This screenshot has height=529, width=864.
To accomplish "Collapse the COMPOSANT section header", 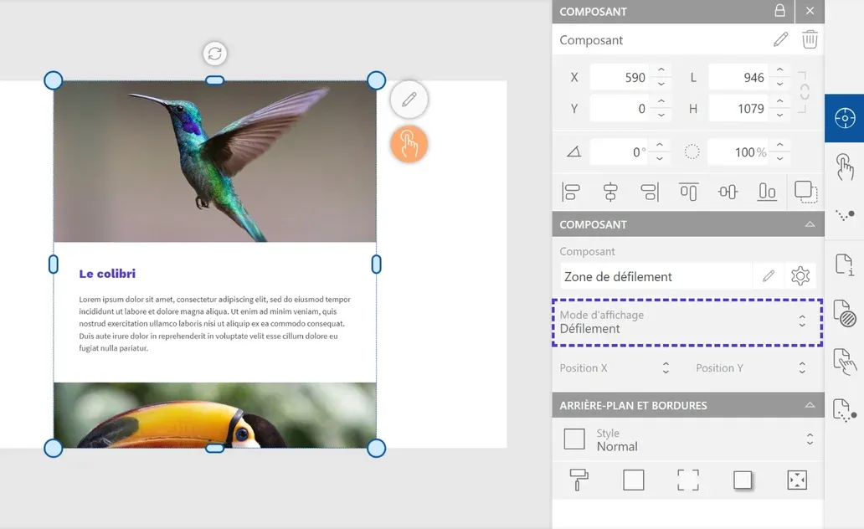I will point(809,223).
